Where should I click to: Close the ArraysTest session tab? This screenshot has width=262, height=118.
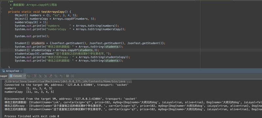[21, 71]
